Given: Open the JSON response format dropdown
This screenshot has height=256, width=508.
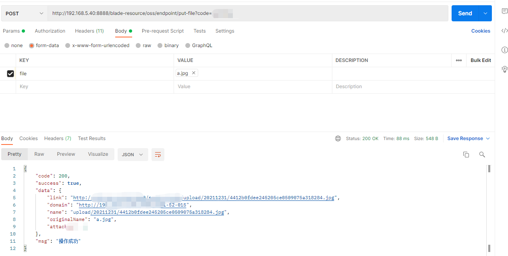Looking at the screenshot, I should 133,155.
